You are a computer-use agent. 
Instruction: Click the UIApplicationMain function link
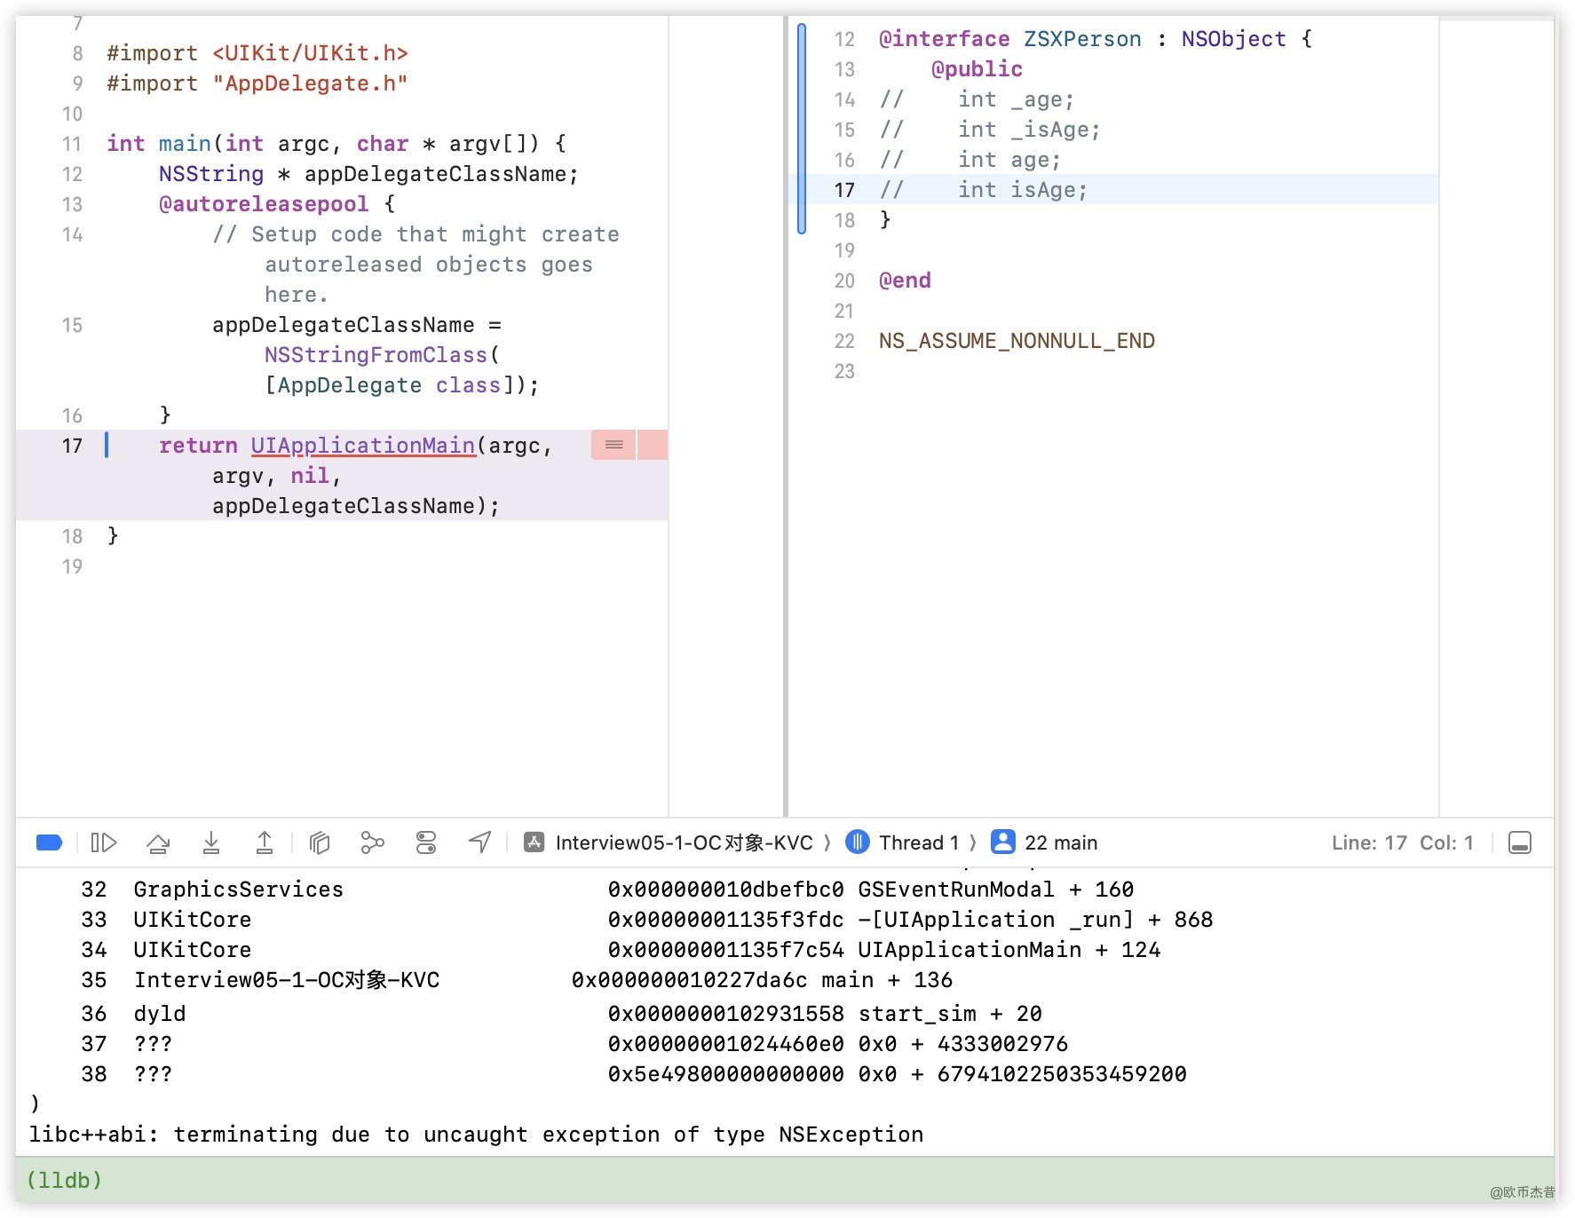point(362,446)
